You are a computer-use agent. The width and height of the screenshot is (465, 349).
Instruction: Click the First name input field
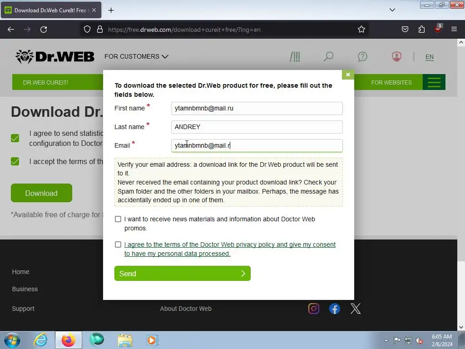257,108
